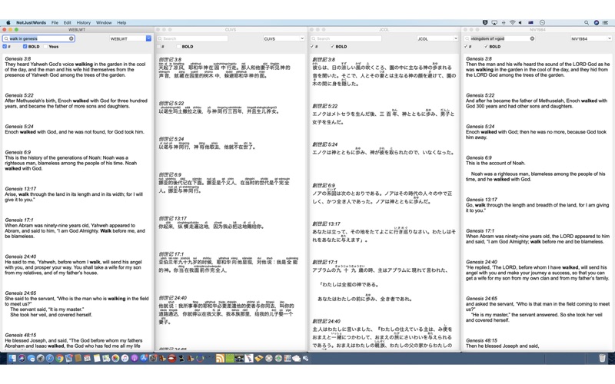Open iTunes music app in the Dock
615x384 pixels.
[x=125, y=358]
